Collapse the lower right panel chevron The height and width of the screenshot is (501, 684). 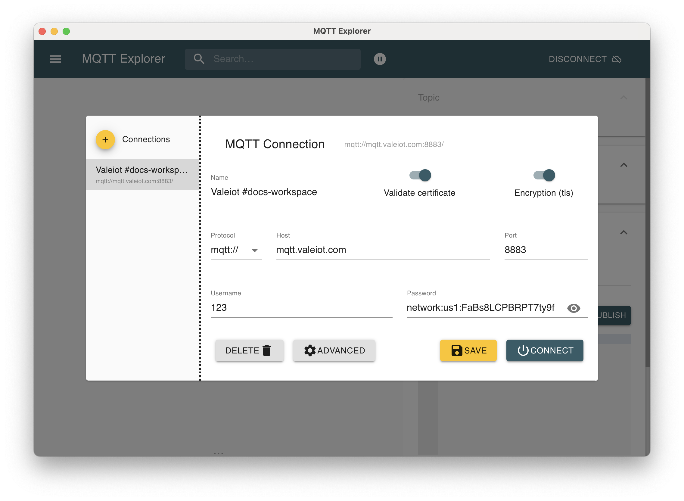tap(623, 232)
